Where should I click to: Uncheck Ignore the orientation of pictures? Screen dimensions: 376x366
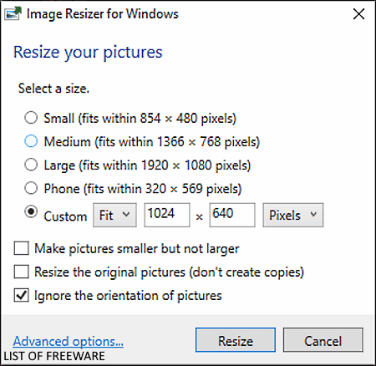(21, 295)
